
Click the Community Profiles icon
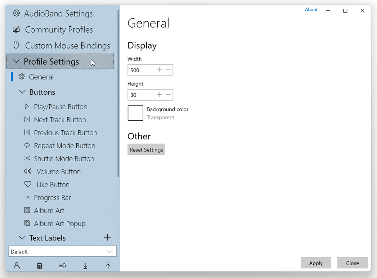pyautogui.click(x=16, y=30)
